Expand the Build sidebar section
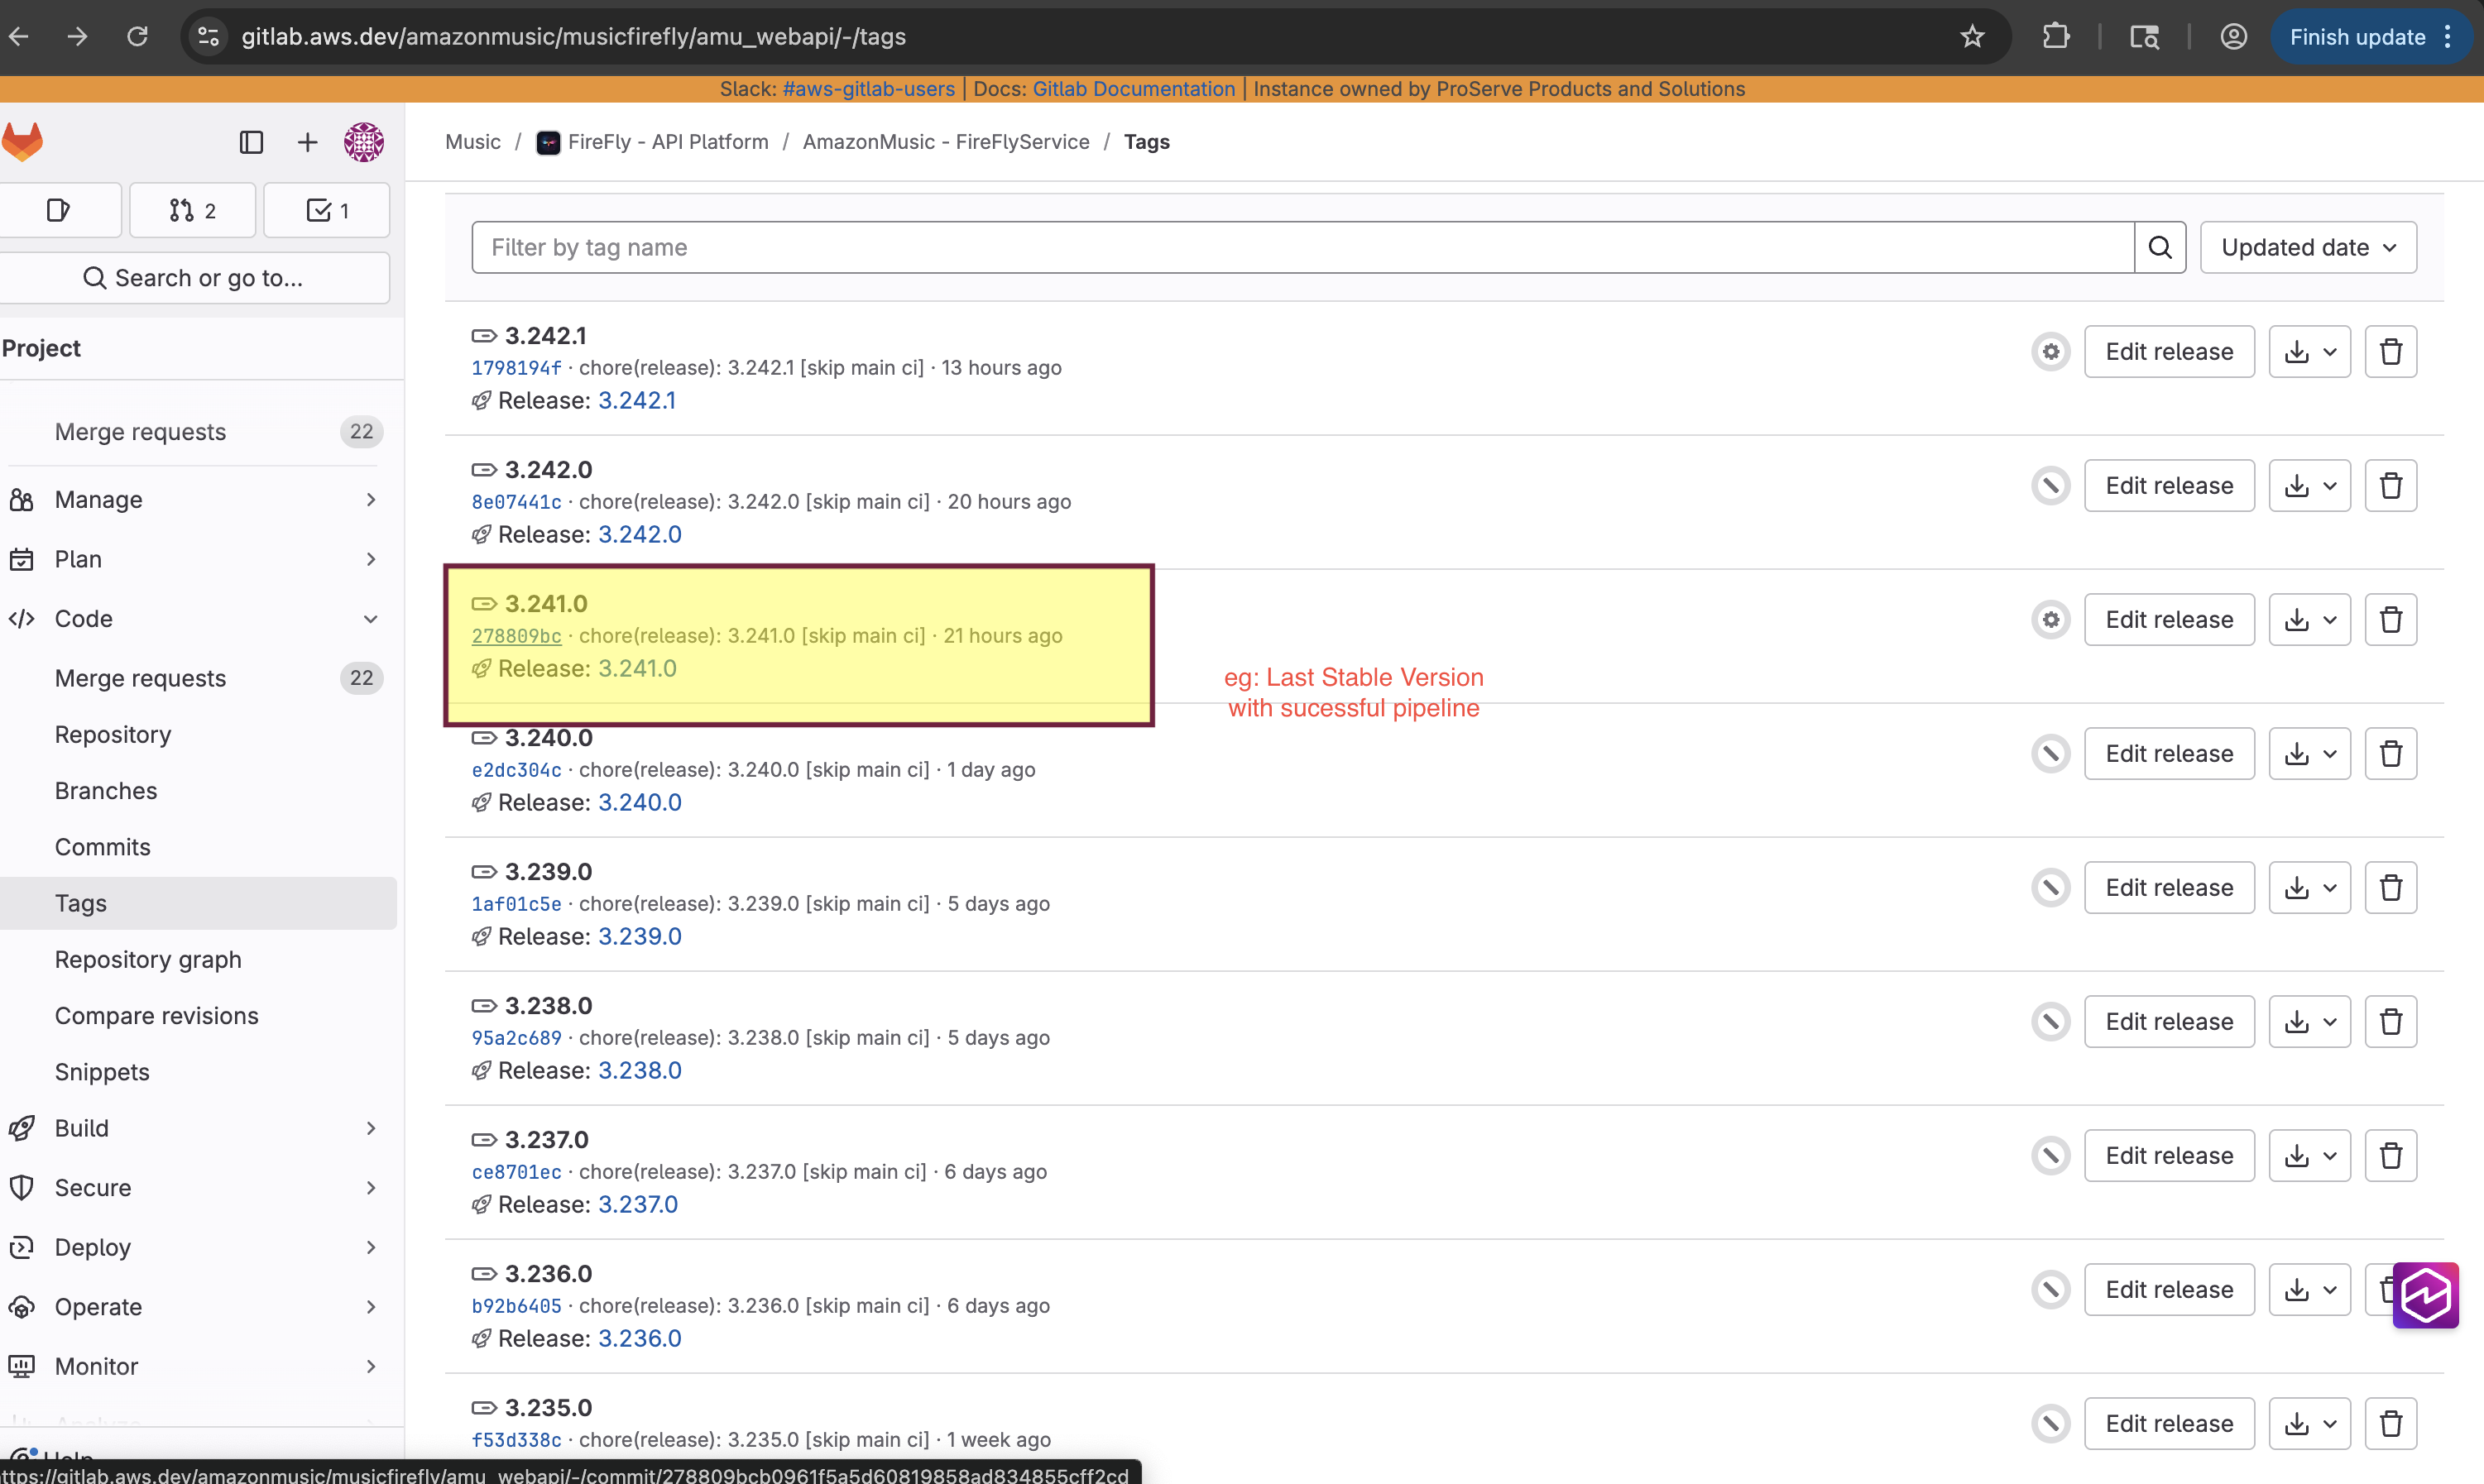 (370, 1128)
